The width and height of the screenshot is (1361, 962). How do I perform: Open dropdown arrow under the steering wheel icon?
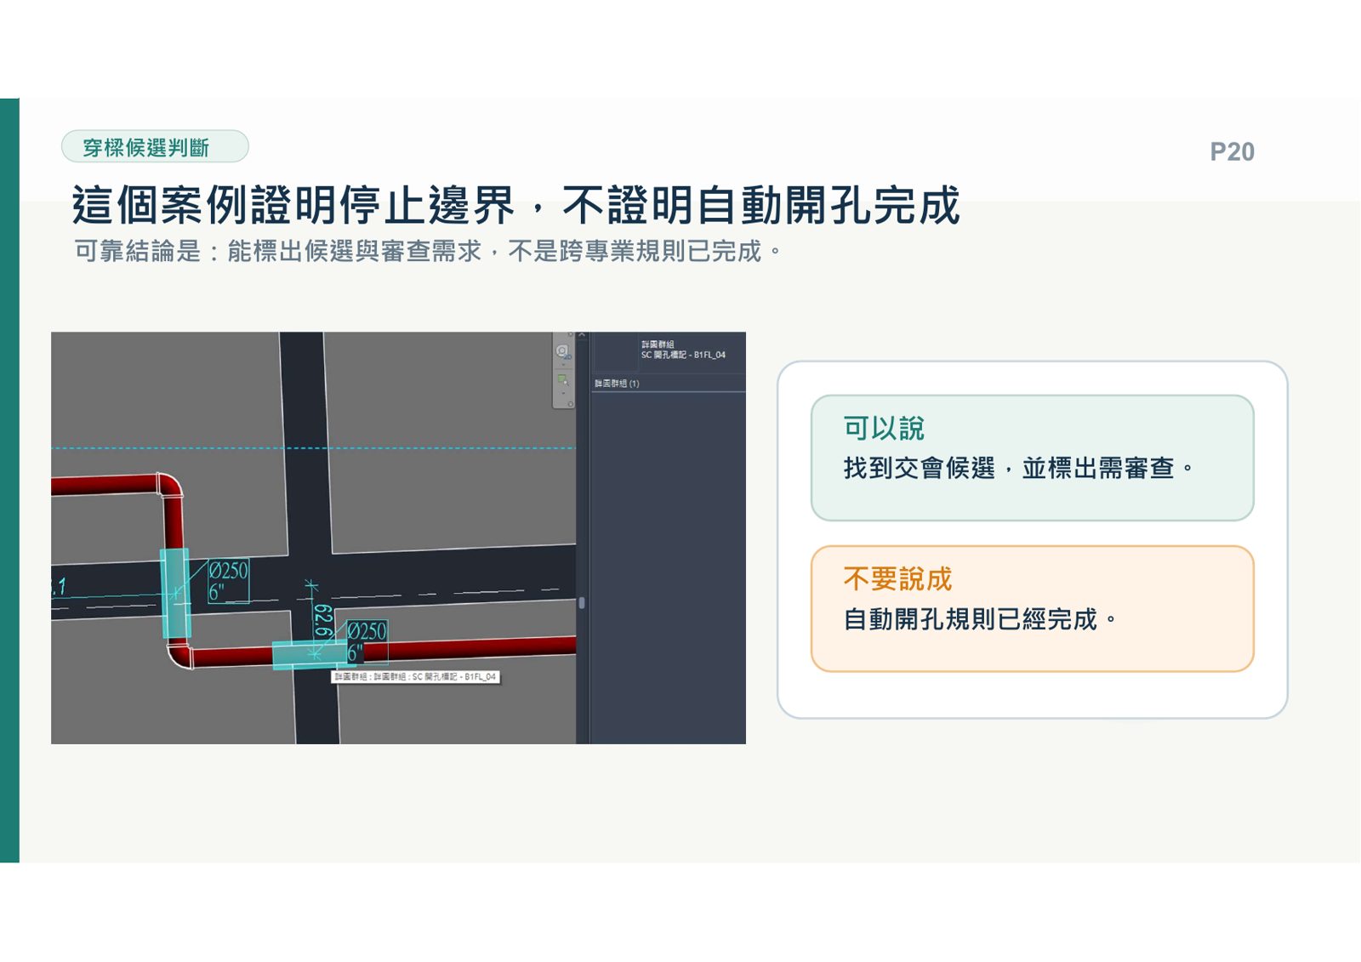point(562,364)
